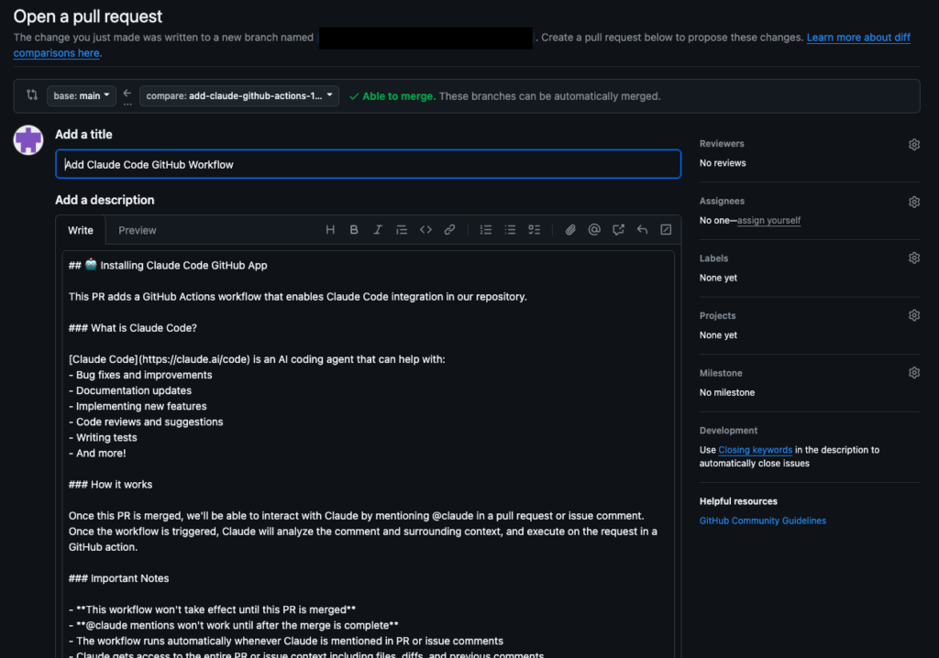939x658 pixels.
Task: Click the Labels heading
Action: (713, 258)
